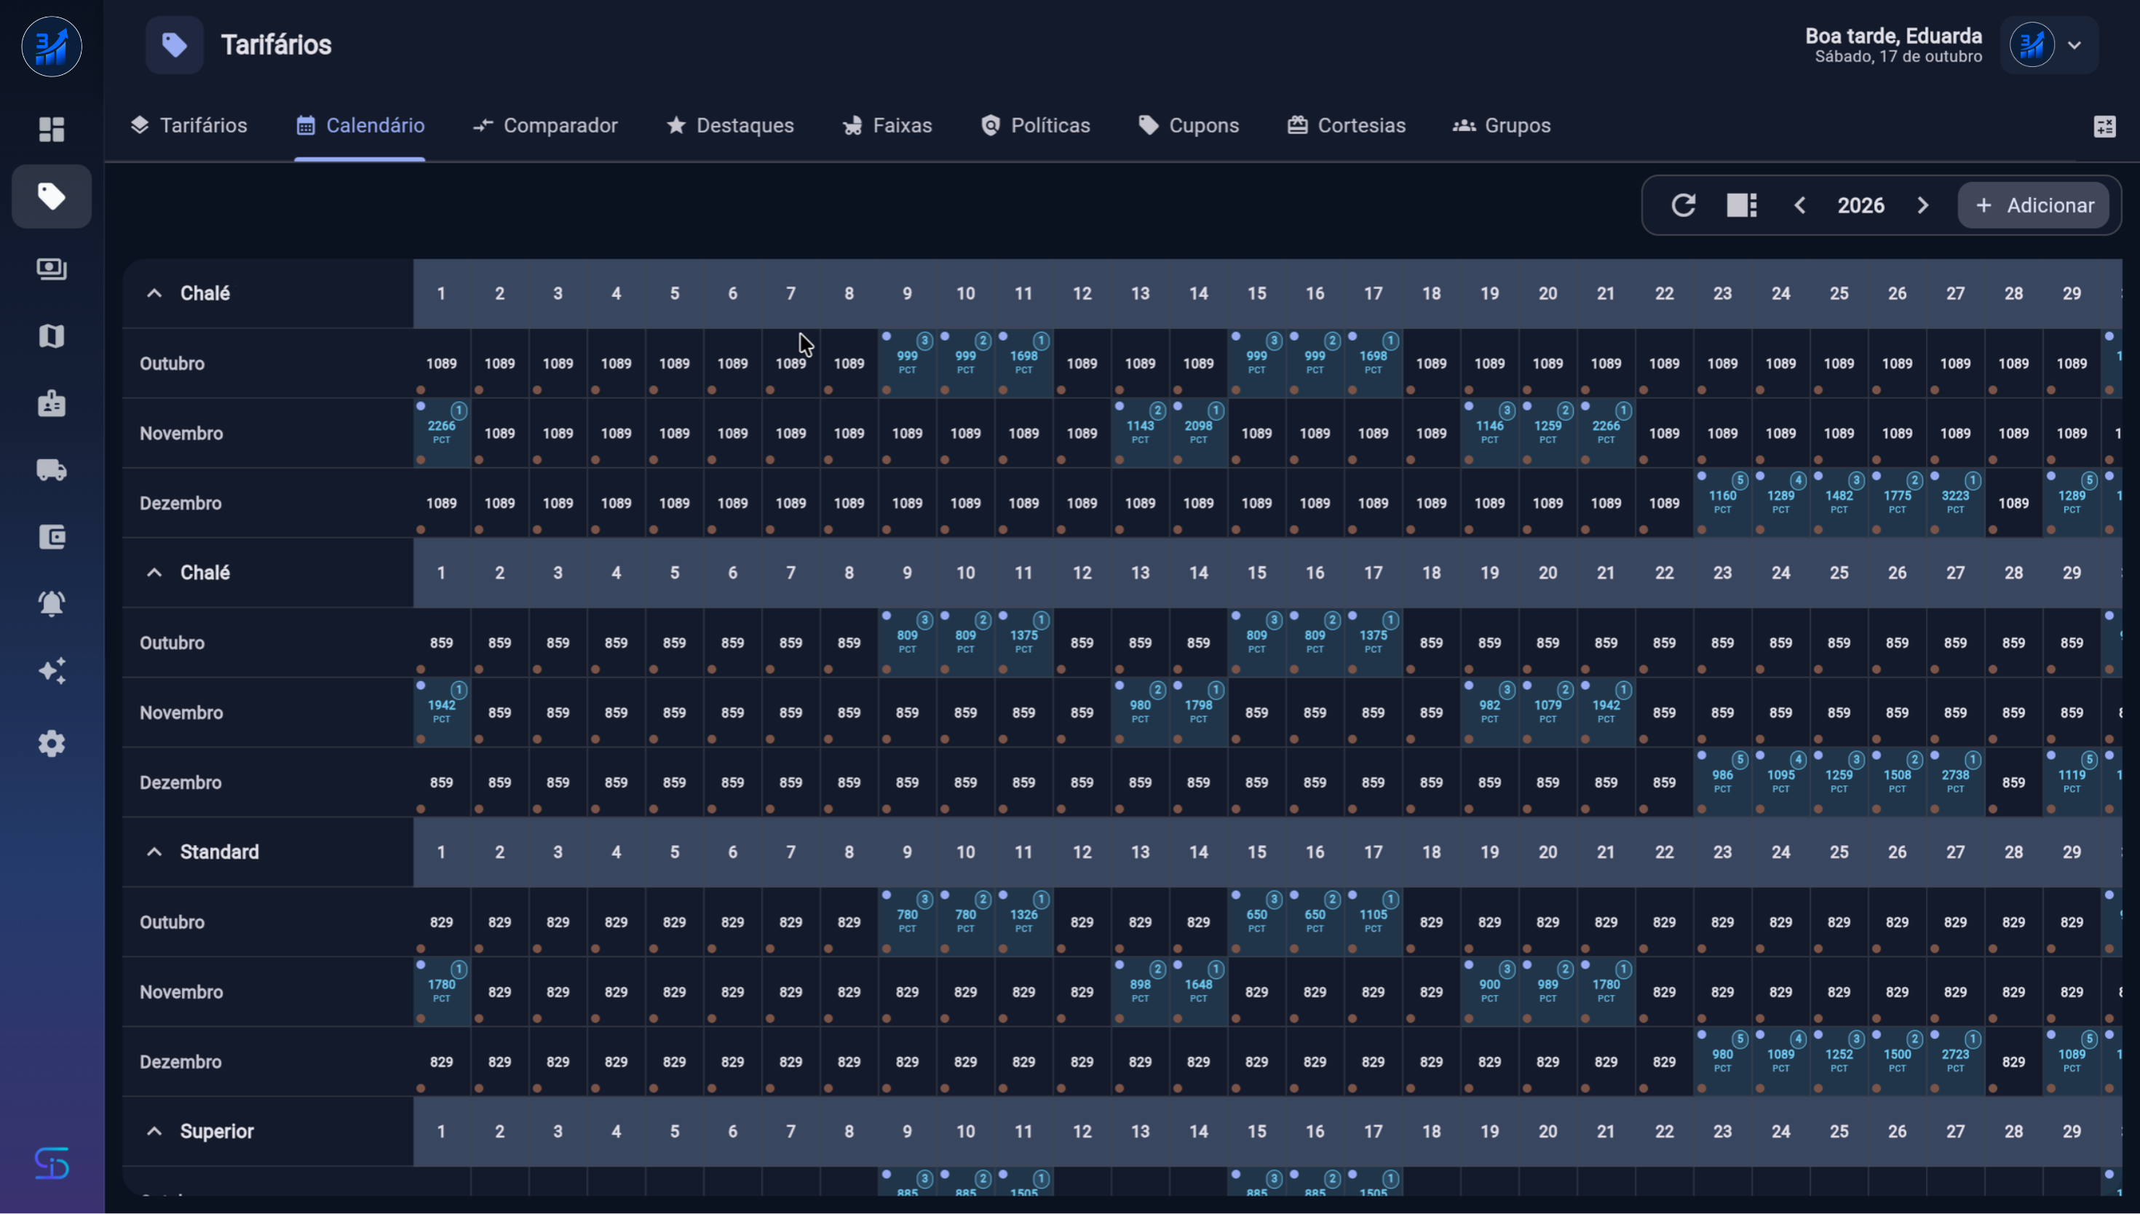The width and height of the screenshot is (2140, 1214).
Task: Open the settings gear in the sidebar
Action: tap(52, 744)
